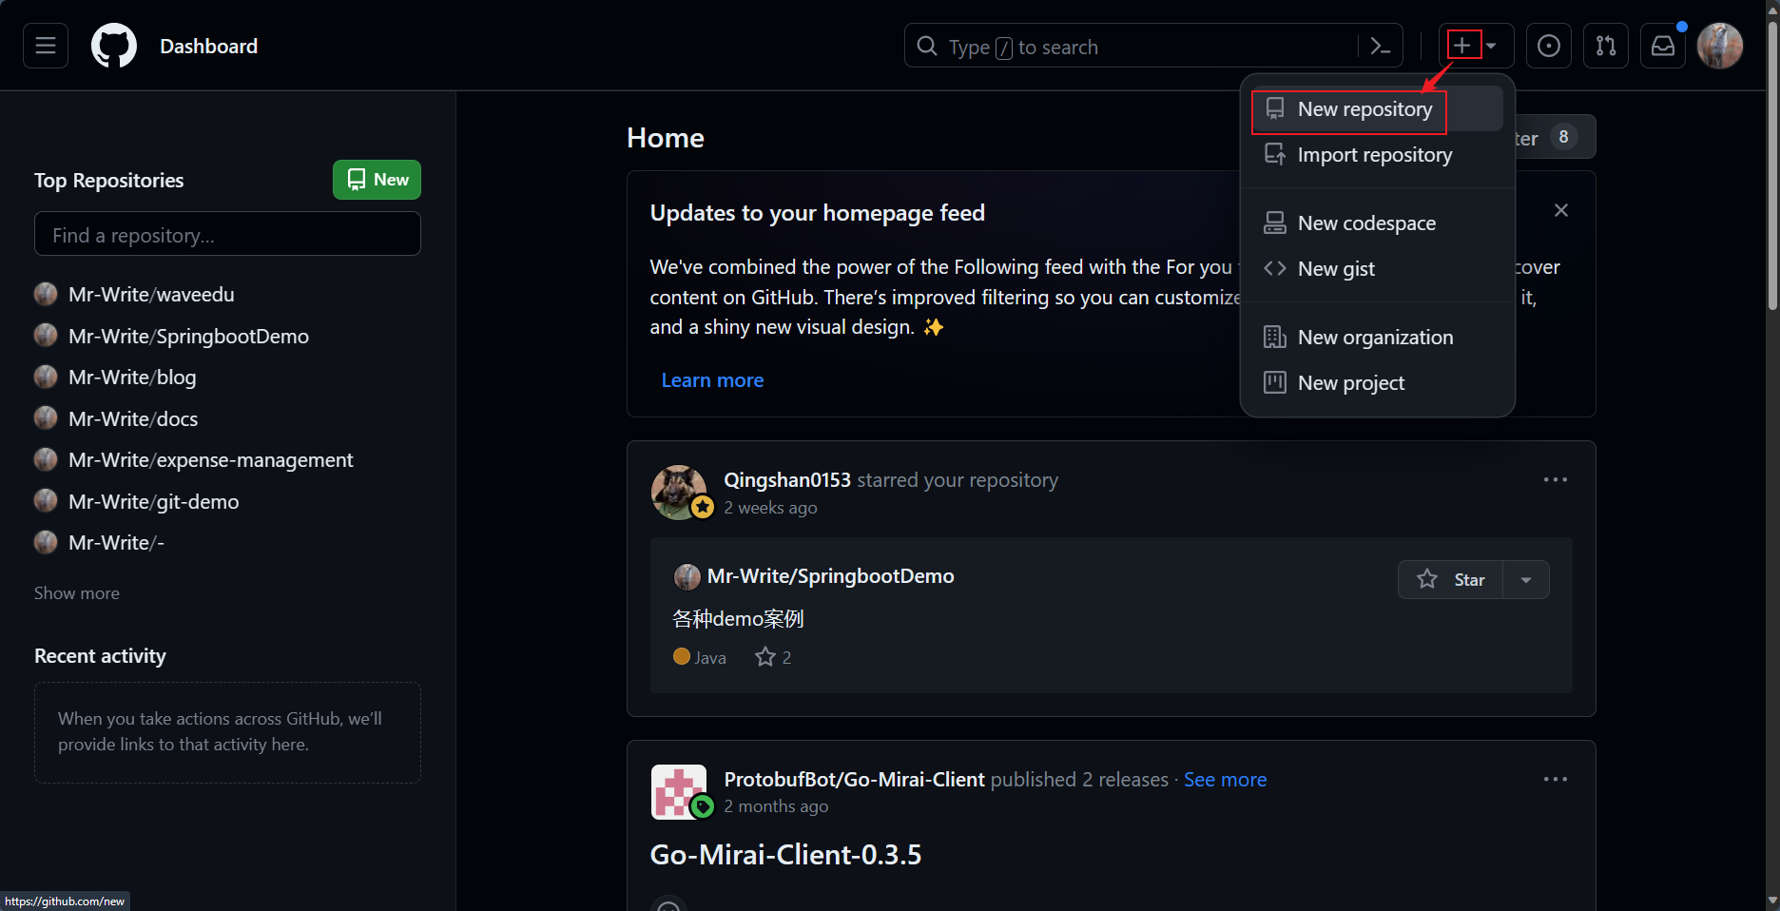Open the Pull requests icon in header
Image resolution: width=1780 pixels, height=911 pixels.
1606,46
